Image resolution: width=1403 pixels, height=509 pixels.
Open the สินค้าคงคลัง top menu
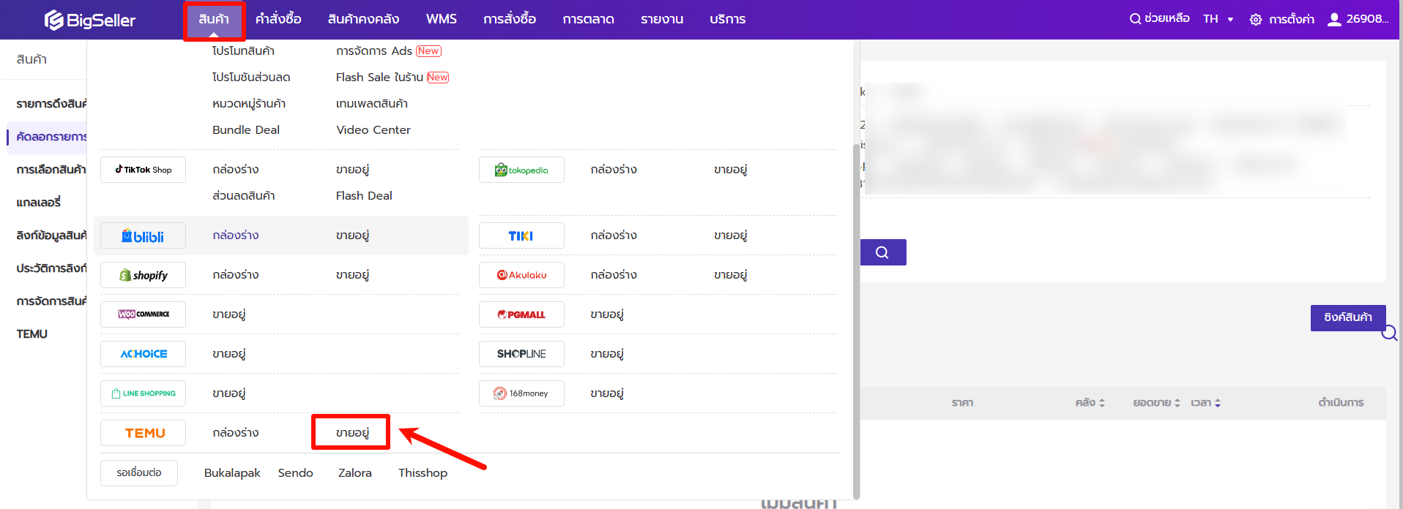363,19
